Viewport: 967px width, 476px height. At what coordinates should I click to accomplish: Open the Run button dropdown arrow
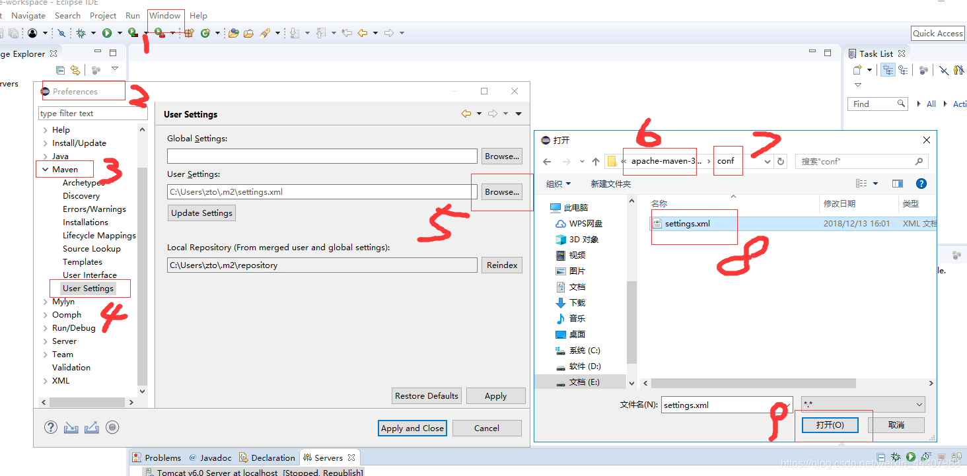[119, 33]
